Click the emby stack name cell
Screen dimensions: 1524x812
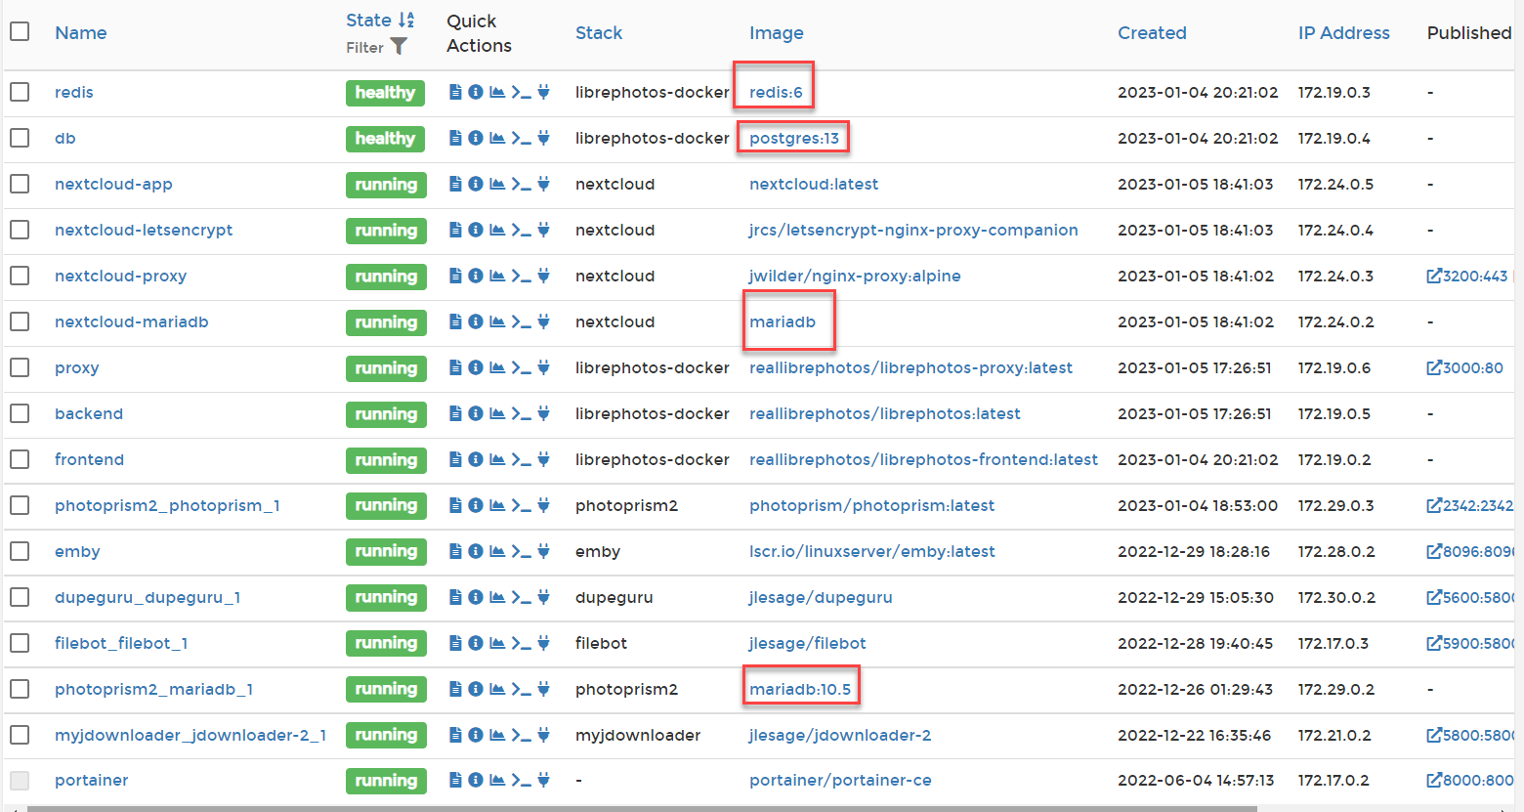(x=598, y=551)
